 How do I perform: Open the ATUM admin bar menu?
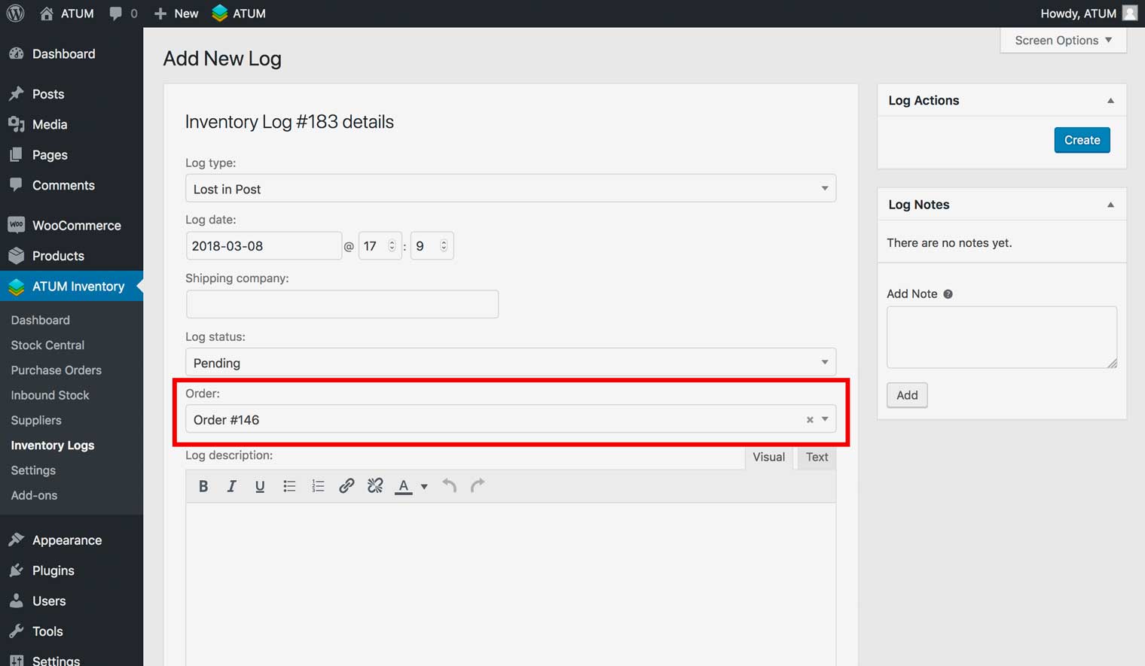(x=239, y=14)
